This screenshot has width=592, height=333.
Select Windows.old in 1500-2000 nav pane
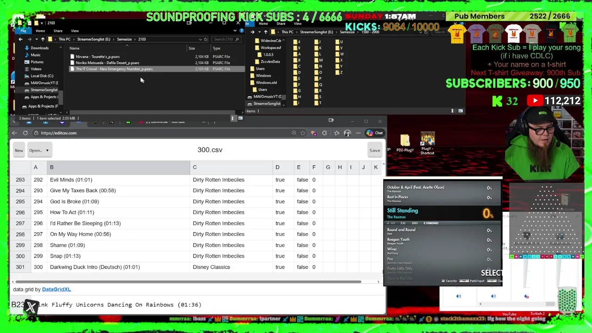(266, 83)
